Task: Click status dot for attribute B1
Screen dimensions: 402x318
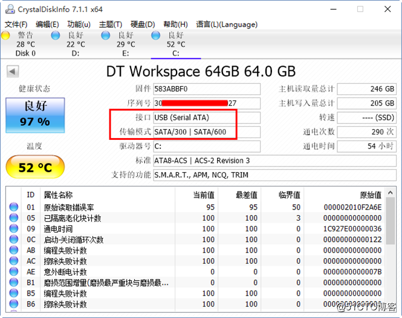Action: pyautogui.click(x=14, y=282)
